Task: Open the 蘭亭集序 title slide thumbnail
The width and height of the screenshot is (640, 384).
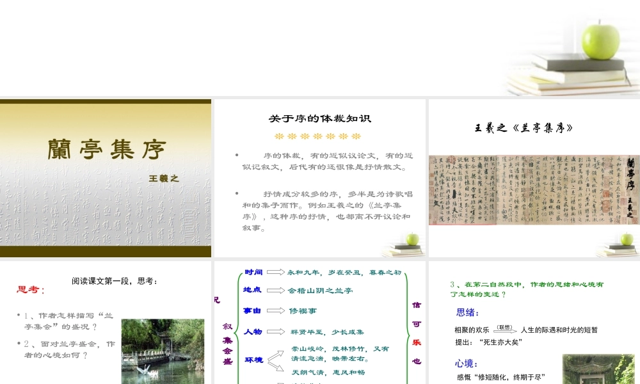Action: 106,178
